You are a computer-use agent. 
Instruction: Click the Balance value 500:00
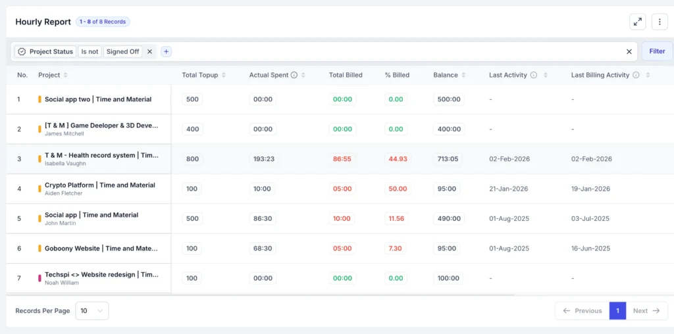(x=449, y=99)
